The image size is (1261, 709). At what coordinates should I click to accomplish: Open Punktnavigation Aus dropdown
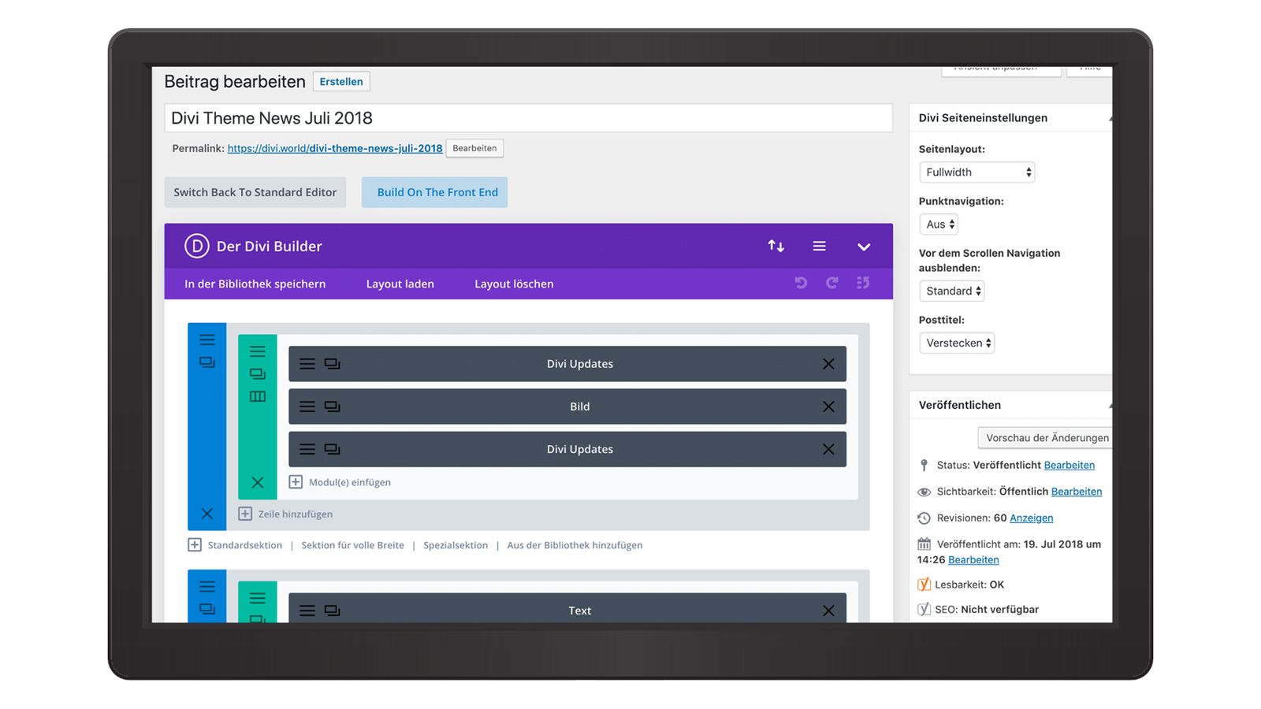[939, 225]
